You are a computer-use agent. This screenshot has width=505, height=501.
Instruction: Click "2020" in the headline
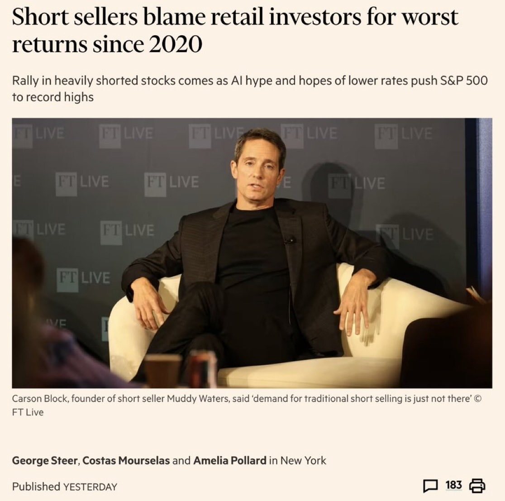(x=175, y=44)
